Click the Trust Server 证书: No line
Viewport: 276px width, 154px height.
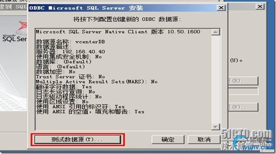tap(70, 77)
